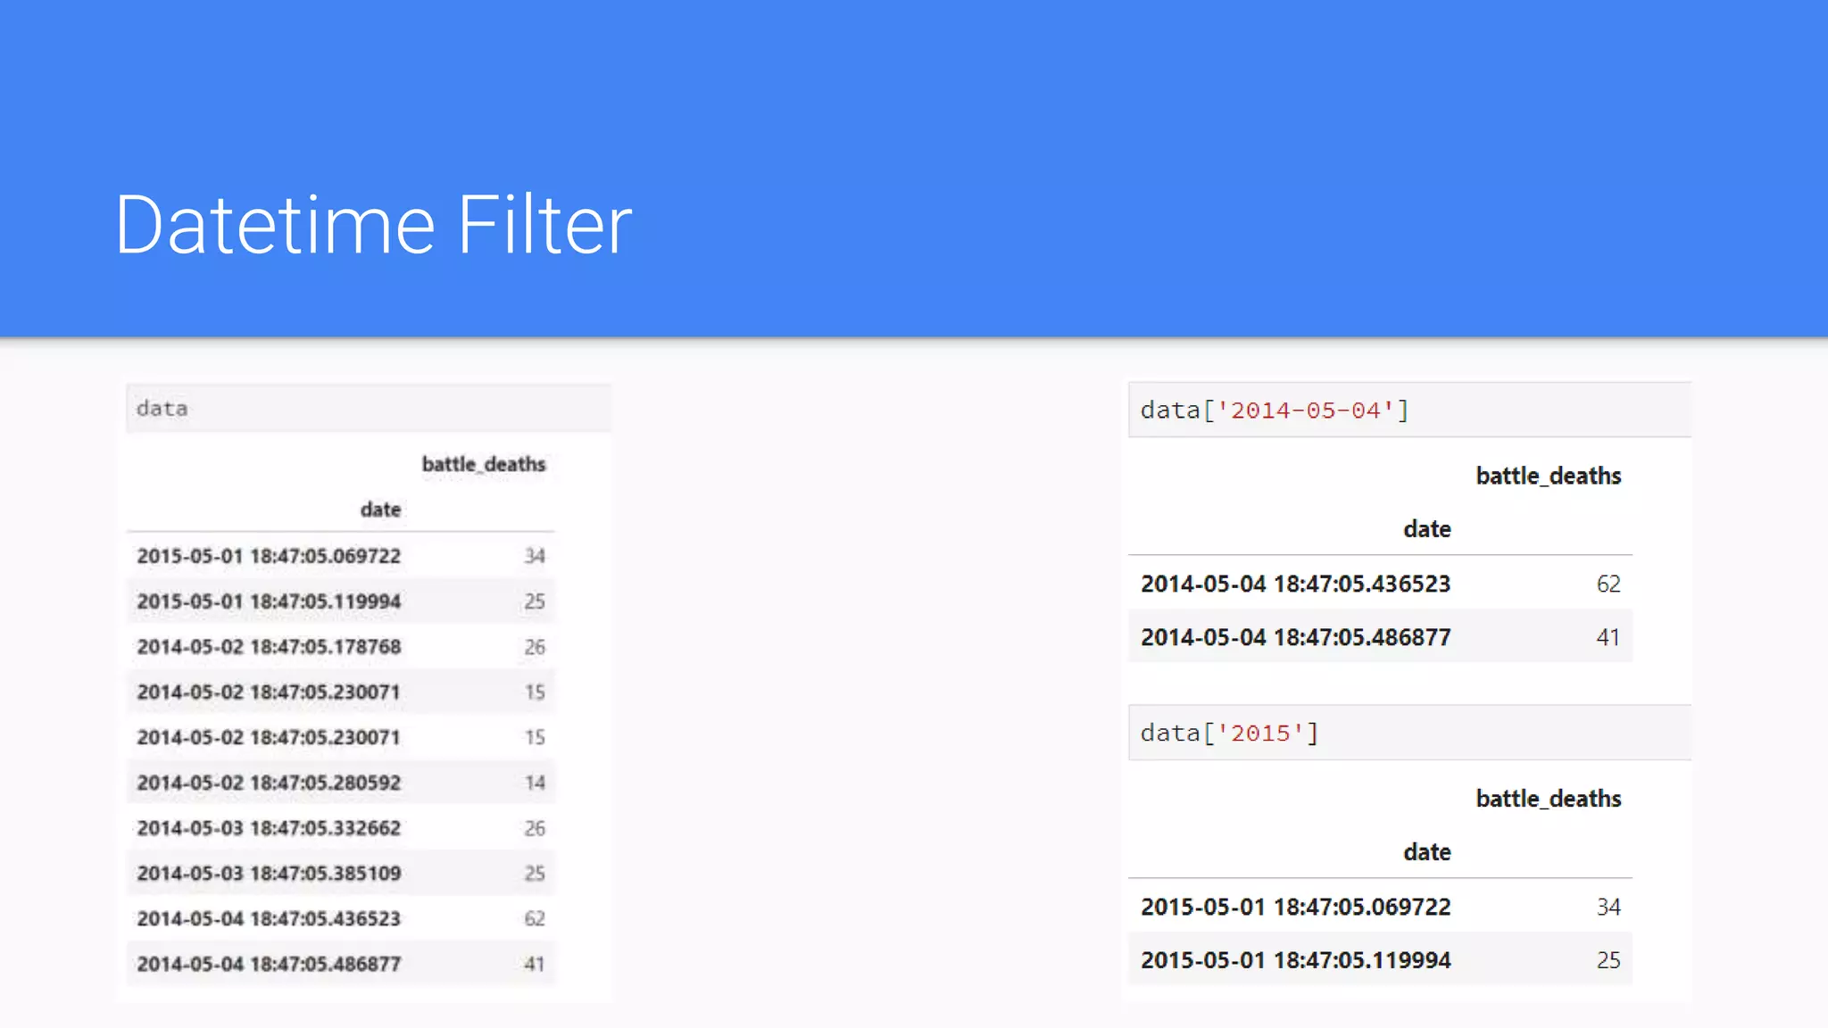
Task: Click value 34 in left table
Action: [x=534, y=556]
